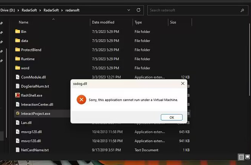
Task: Click the red error icon in dialog
Action: click(81, 100)
